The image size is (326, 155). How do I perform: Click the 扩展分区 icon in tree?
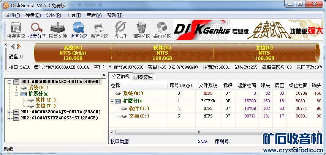coord(24,94)
